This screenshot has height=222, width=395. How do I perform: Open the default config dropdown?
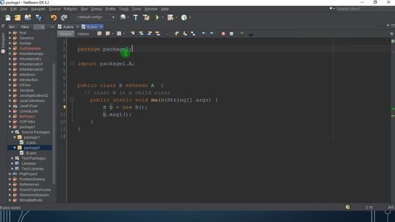(113, 17)
